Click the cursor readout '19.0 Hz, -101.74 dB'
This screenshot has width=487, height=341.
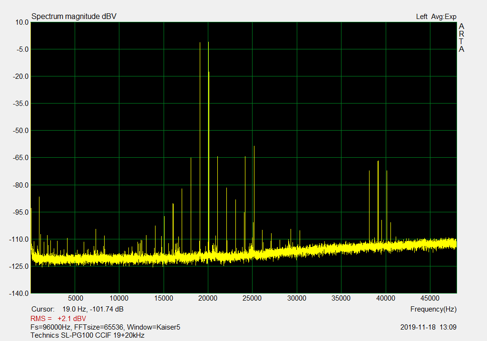[93, 309]
